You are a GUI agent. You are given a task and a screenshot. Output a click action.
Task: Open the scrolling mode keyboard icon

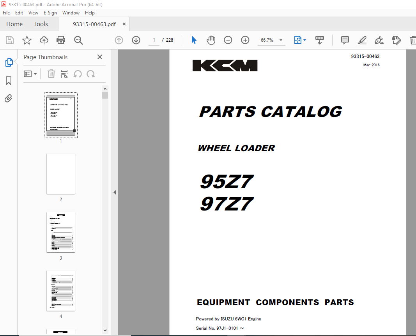(x=319, y=40)
